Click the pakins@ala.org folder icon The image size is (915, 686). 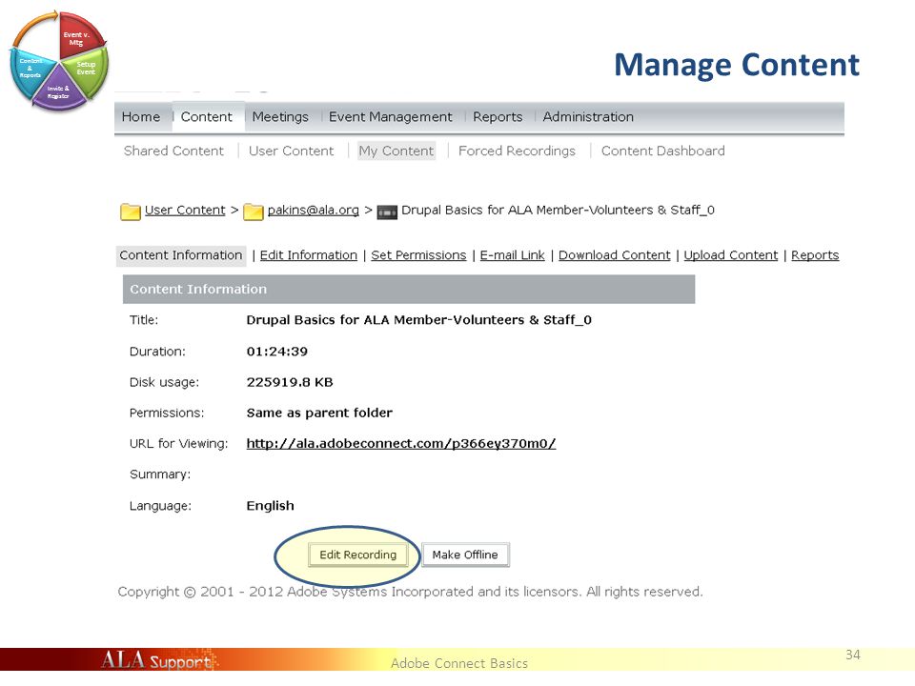click(254, 212)
